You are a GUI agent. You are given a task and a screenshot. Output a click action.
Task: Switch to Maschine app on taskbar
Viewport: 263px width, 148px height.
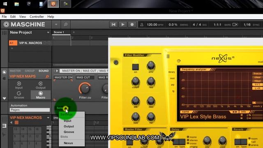[53, 4]
